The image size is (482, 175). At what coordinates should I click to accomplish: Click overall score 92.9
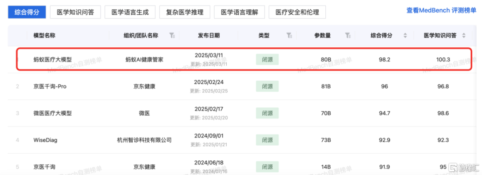click(385, 140)
